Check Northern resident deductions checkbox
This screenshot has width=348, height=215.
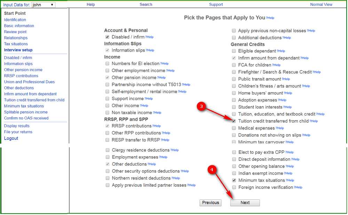pos(108,178)
